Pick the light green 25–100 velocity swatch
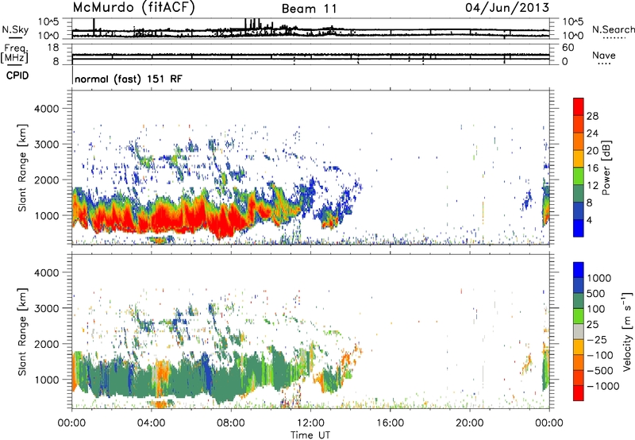635x440 pixels. pyautogui.click(x=579, y=316)
